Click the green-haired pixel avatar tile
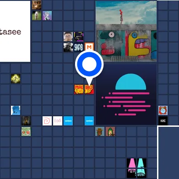 pyautogui.click(x=110, y=131)
